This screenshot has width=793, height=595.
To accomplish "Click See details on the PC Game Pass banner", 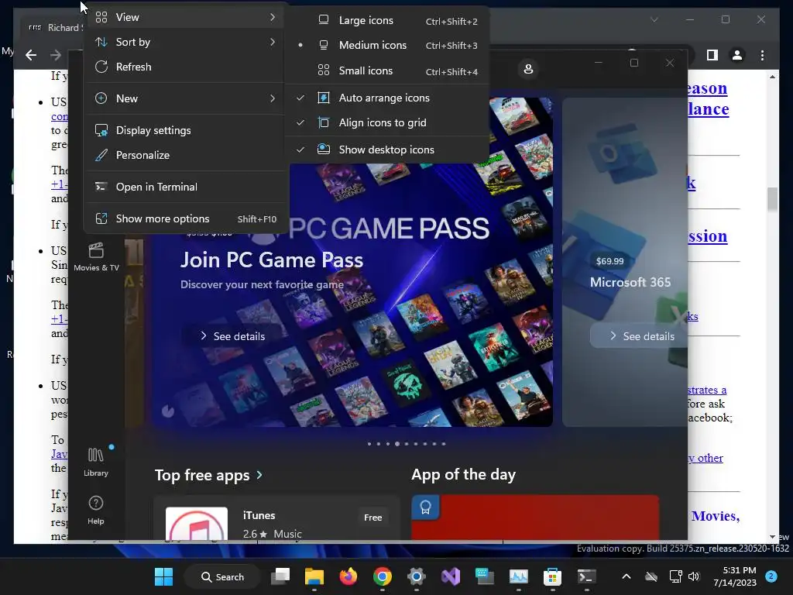I will click(x=232, y=336).
